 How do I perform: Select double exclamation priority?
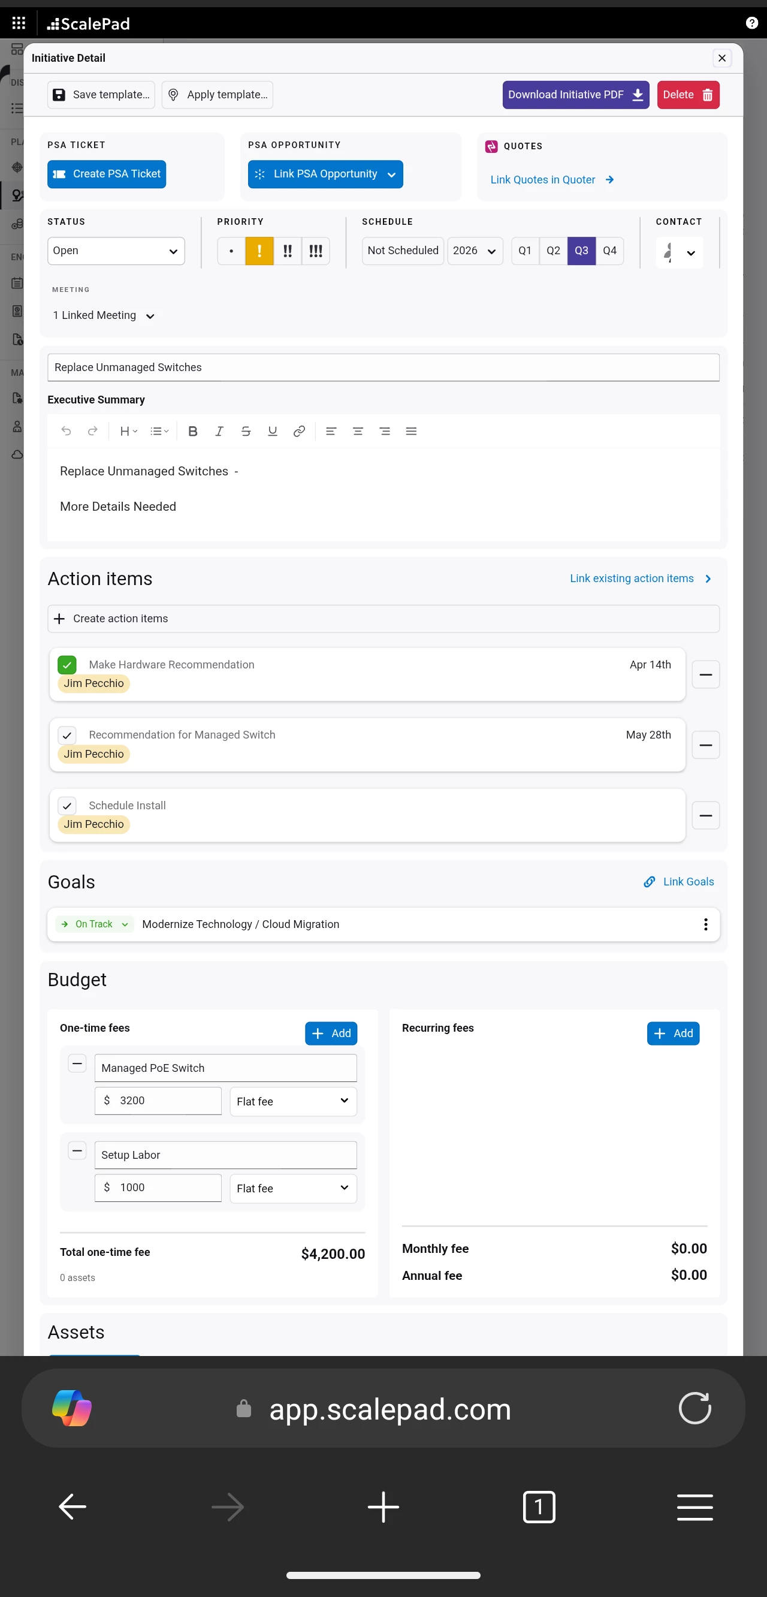point(288,251)
